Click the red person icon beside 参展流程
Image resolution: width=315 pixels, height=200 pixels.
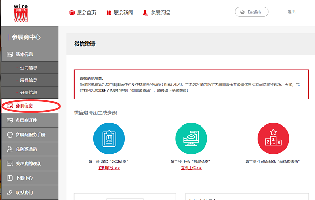[145, 13]
